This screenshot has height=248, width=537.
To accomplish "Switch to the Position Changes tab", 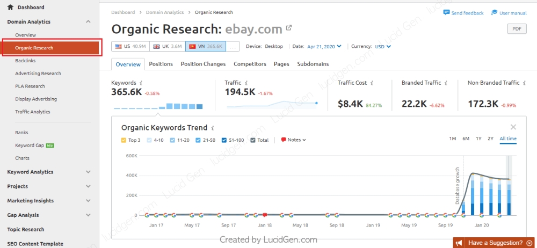I will click(203, 64).
